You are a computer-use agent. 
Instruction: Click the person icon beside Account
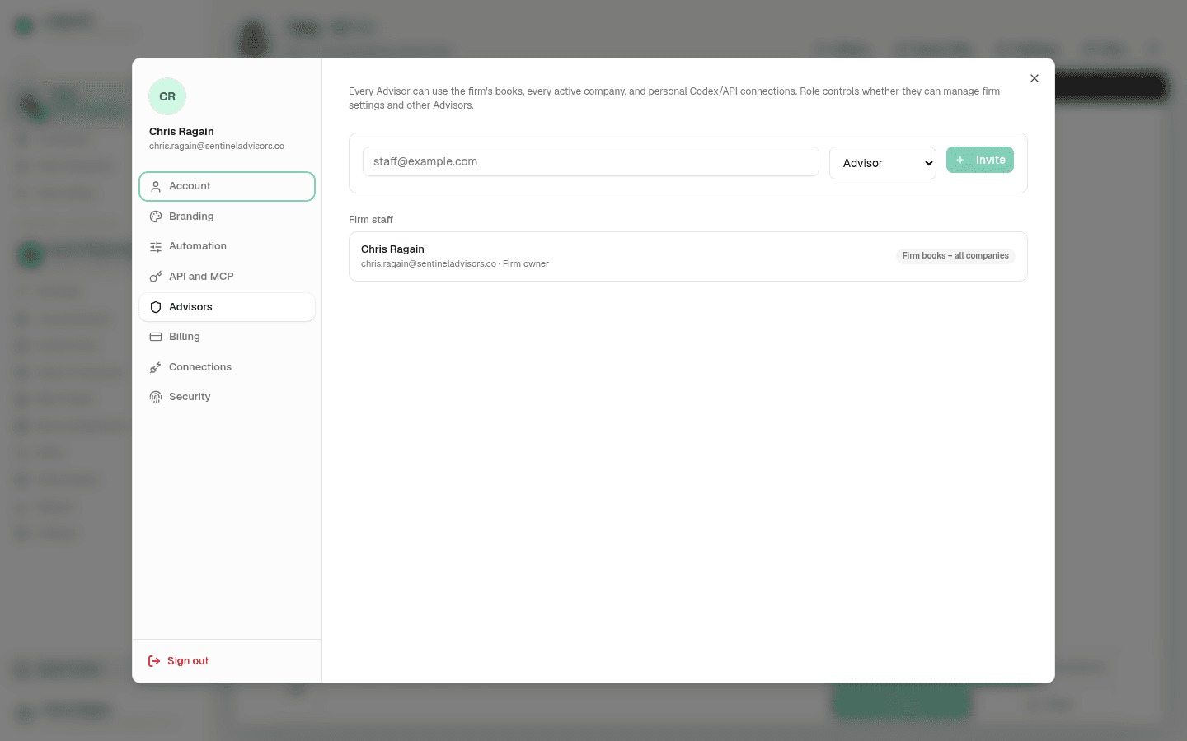click(x=156, y=187)
